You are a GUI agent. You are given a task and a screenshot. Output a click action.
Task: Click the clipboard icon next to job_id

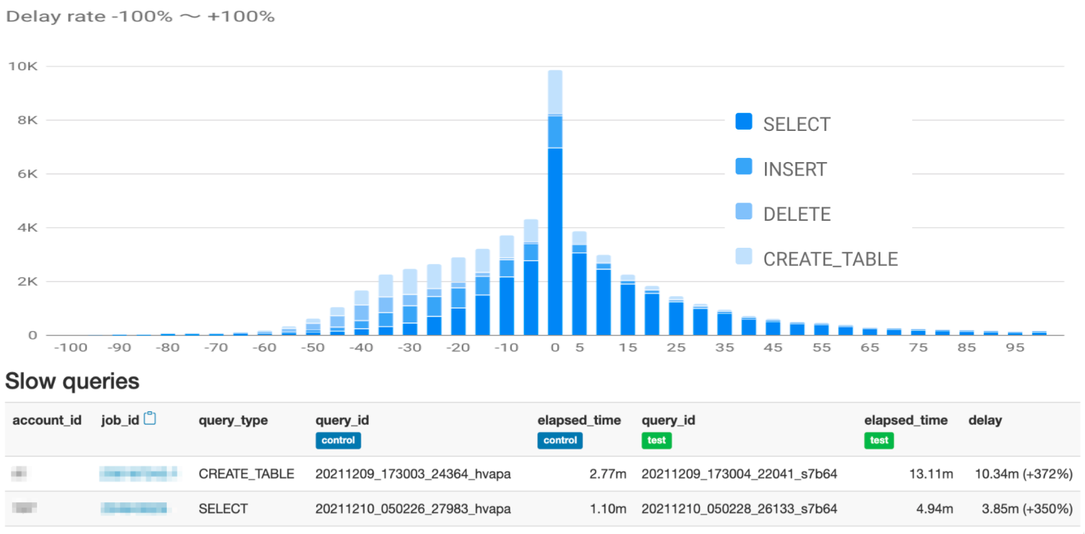pos(150,419)
